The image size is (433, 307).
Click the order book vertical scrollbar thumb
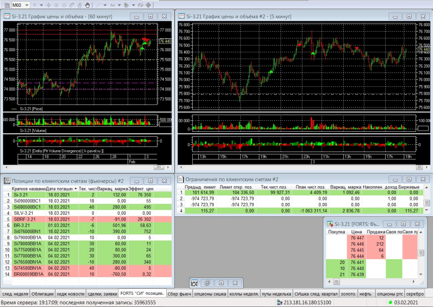421,253
